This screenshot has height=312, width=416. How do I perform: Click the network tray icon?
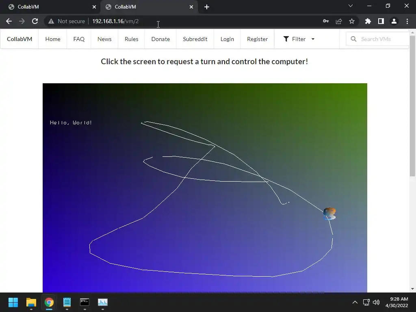coord(366,302)
